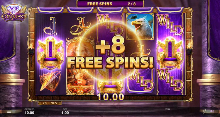Select the griffin eagle symbol
Viewport: 220px width, 117px height.
pos(140,27)
